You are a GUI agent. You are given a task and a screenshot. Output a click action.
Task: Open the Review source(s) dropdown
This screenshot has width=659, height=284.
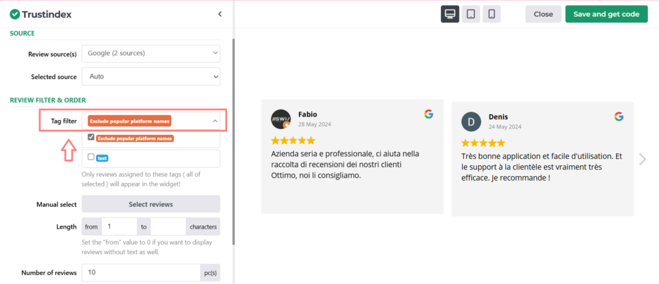tap(151, 53)
